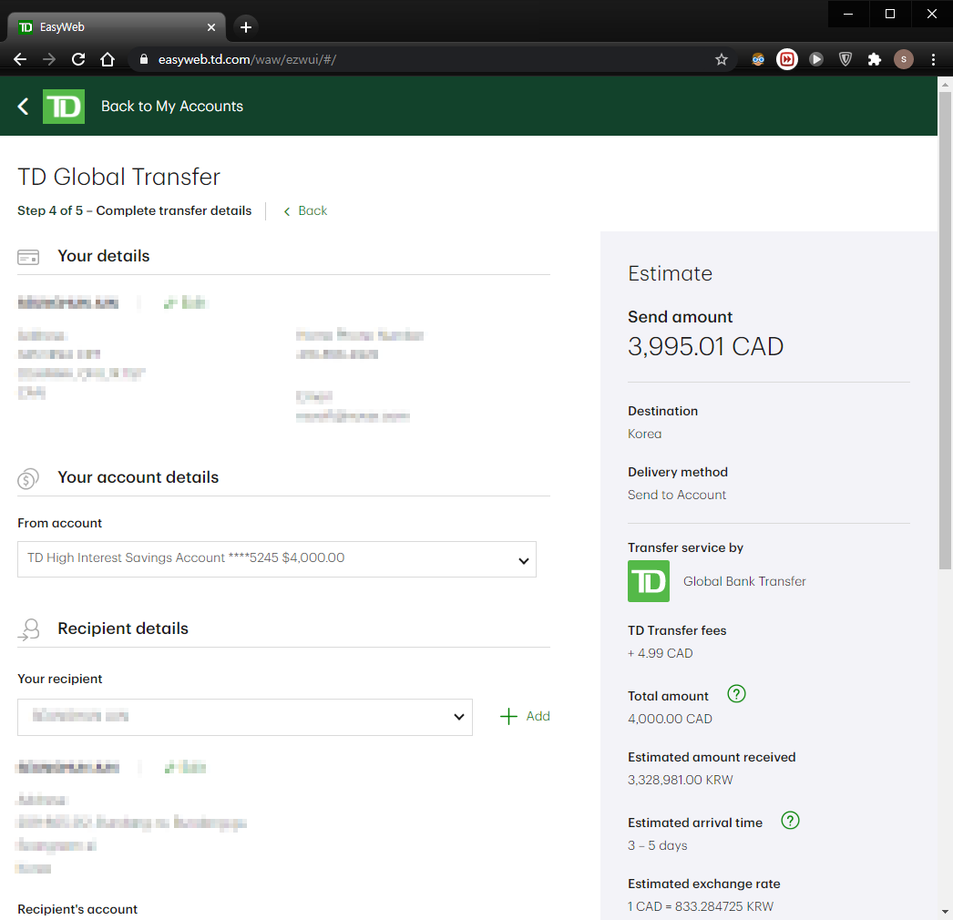Screen dimensions: 953x920
Task: Add a new recipient
Action: (x=525, y=717)
